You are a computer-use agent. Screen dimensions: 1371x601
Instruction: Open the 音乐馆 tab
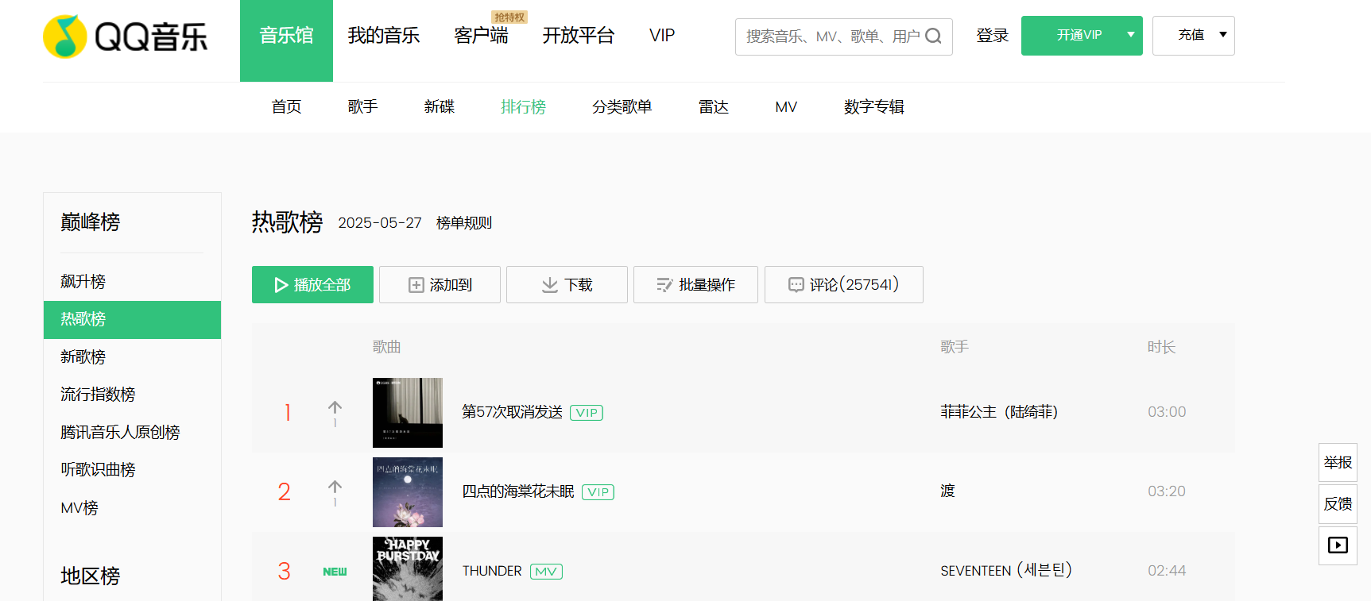(x=286, y=40)
